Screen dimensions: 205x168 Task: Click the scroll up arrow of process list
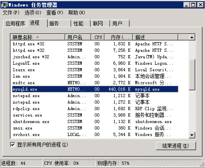pos(192,37)
